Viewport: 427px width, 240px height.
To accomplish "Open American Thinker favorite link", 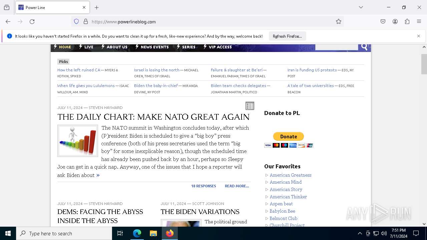I will 288,197.
